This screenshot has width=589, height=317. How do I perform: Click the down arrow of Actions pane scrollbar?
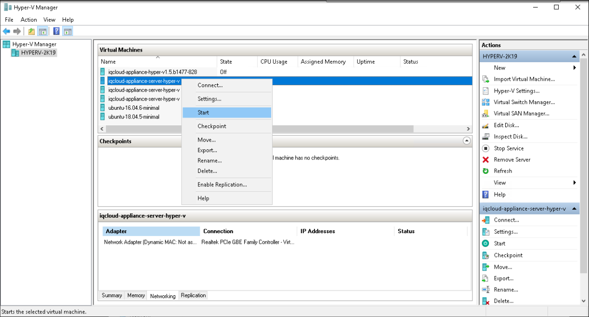click(x=585, y=301)
